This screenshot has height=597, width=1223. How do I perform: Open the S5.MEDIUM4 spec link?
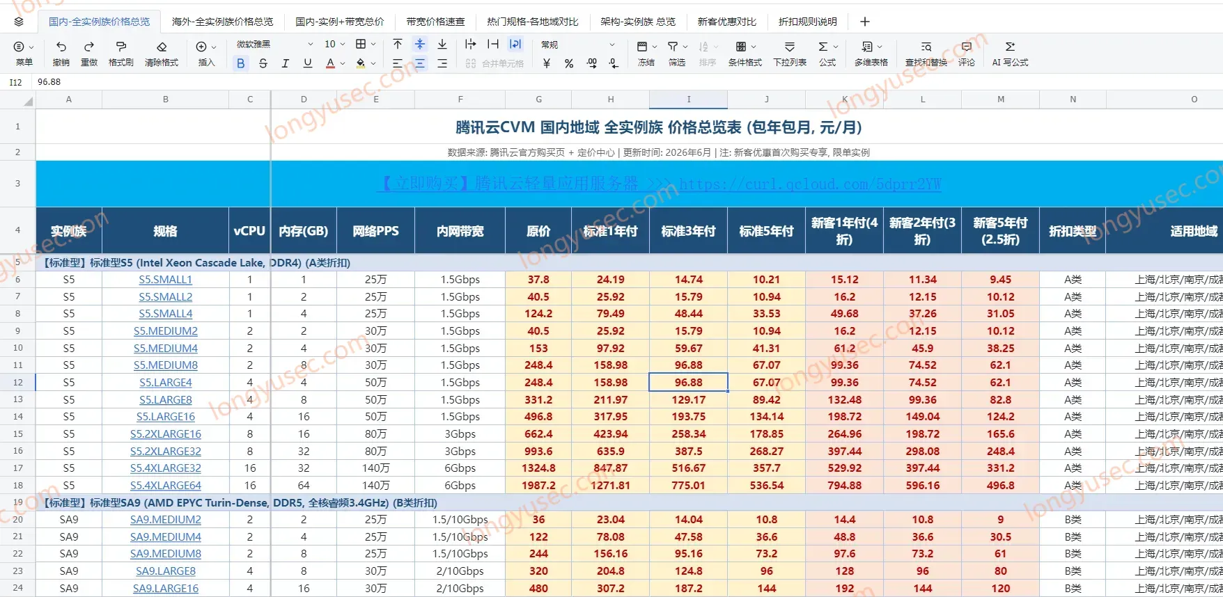tap(166, 348)
